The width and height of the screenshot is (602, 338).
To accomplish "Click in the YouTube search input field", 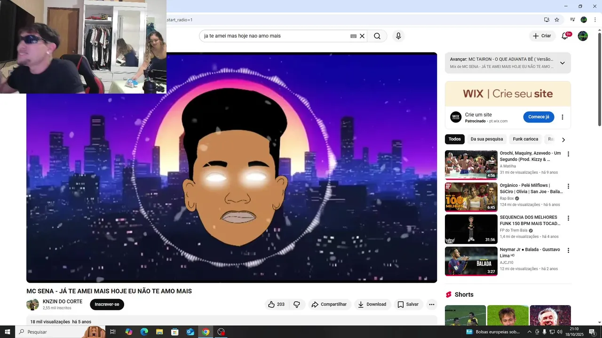I will tap(275, 36).
